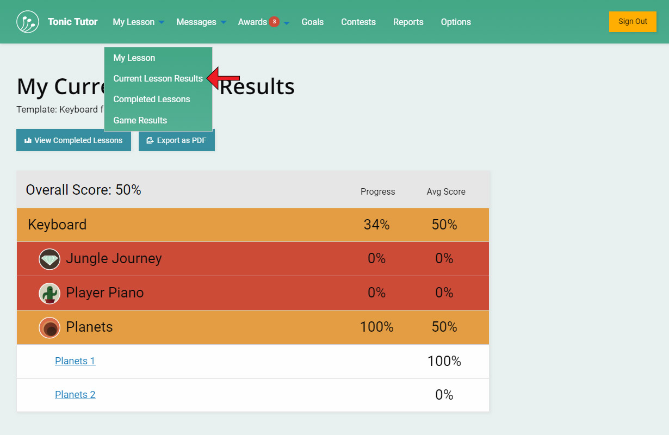Go to the Goals page
The image size is (669, 435).
point(312,22)
